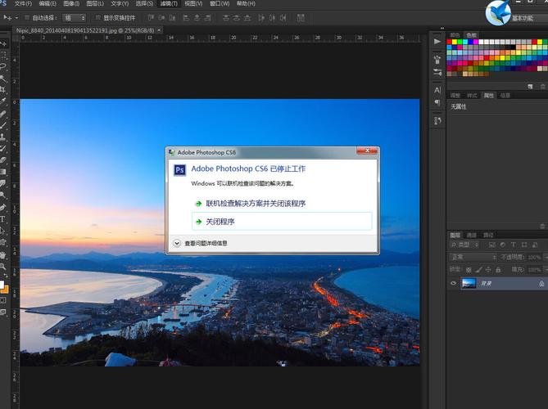The image size is (548, 409).
Task: Click the type layer filter icon (T)
Action: (513, 245)
